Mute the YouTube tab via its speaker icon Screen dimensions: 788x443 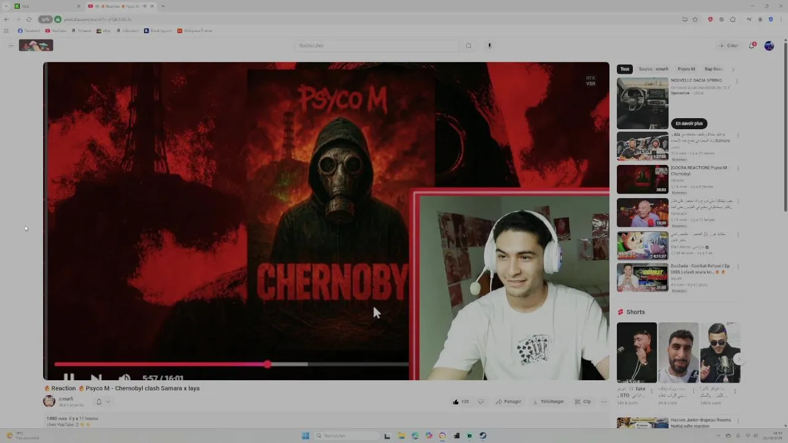click(x=145, y=6)
